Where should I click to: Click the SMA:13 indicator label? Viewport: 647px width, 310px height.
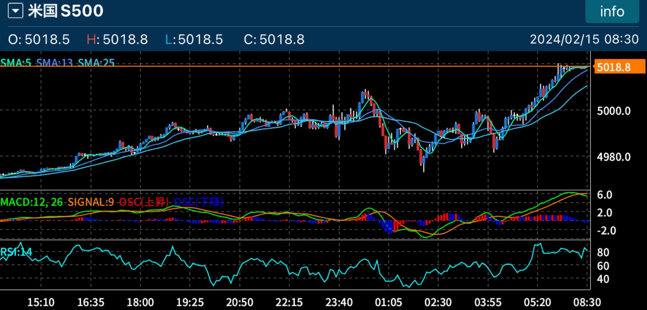click(54, 62)
